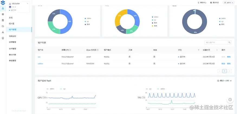Toggle zabbix legend in middle donut chart

[155, 17]
